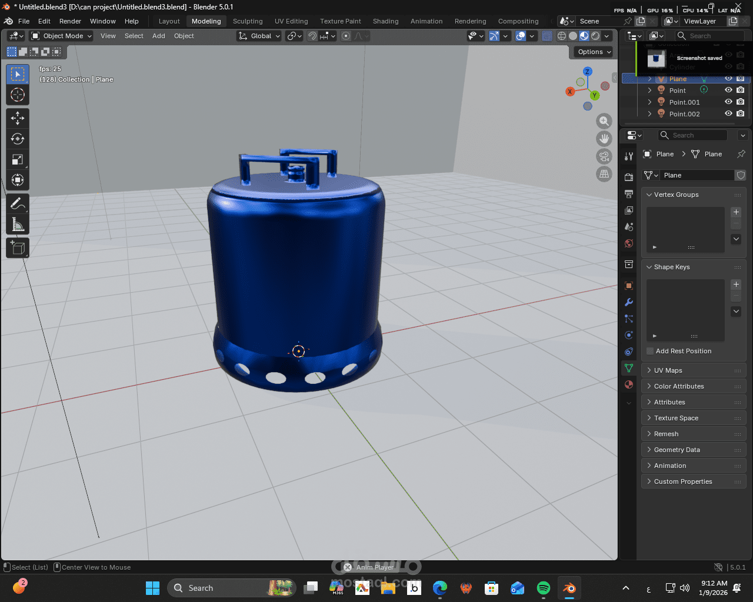Toggle camera view gizmo button
The image size is (753, 602).
click(604, 156)
